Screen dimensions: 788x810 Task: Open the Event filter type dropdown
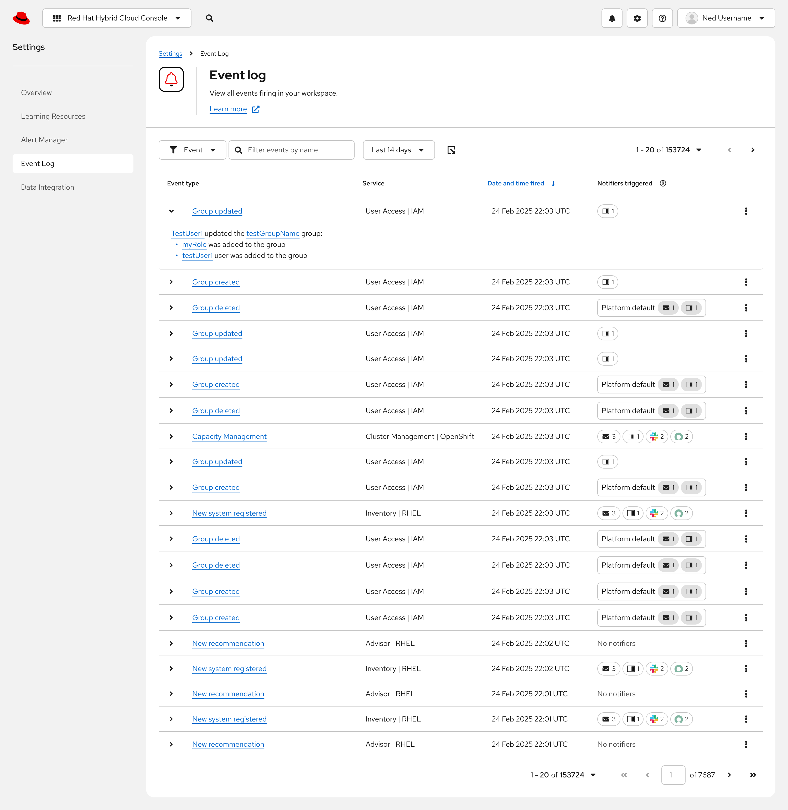click(193, 150)
